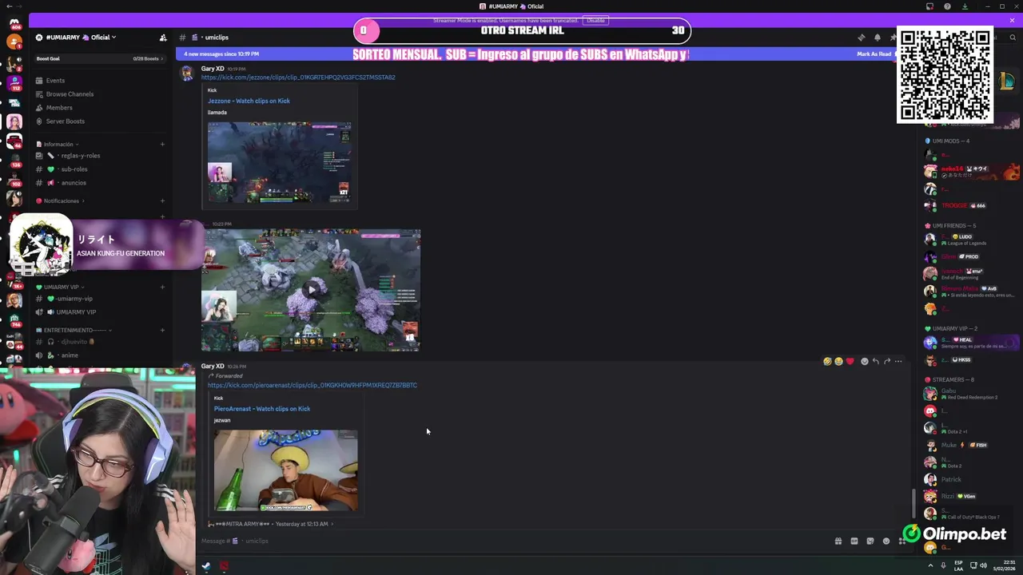Open the emoji picker in message bar
This screenshot has height=575, width=1023.
tap(886, 541)
